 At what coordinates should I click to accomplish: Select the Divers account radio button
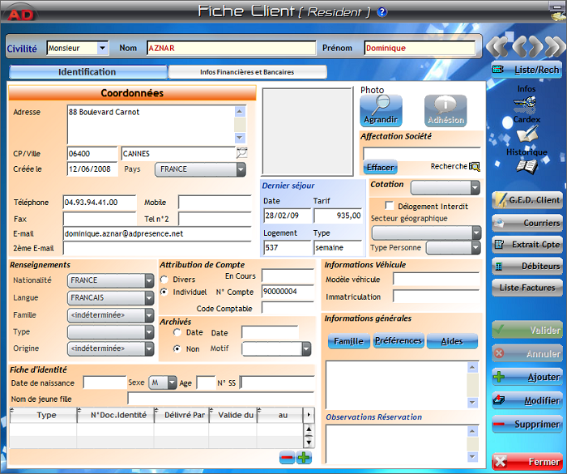(x=164, y=280)
